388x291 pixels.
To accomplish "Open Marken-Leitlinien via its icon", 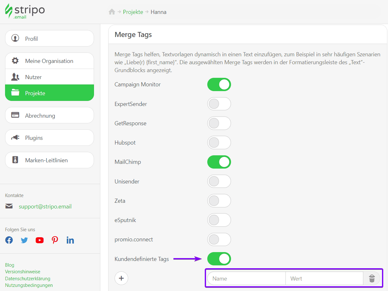I will [x=15, y=160].
